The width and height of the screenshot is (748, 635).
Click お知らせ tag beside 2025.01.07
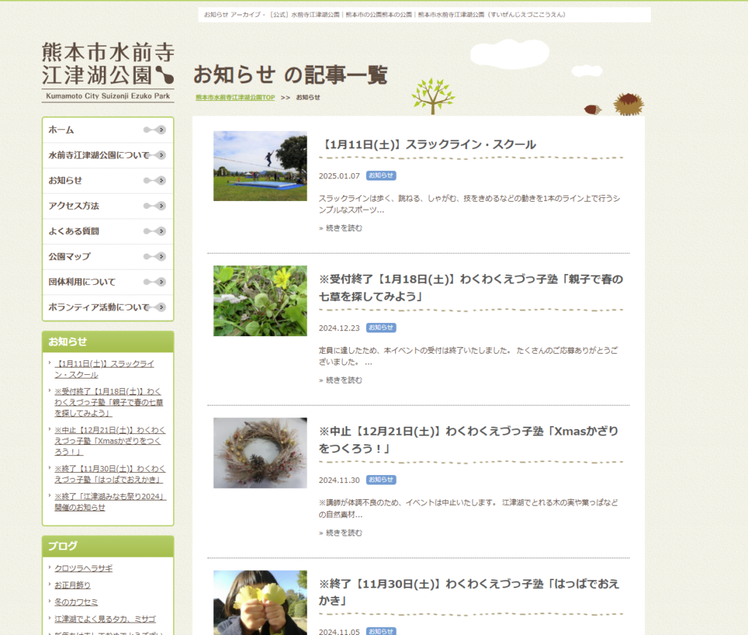[381, 175]
